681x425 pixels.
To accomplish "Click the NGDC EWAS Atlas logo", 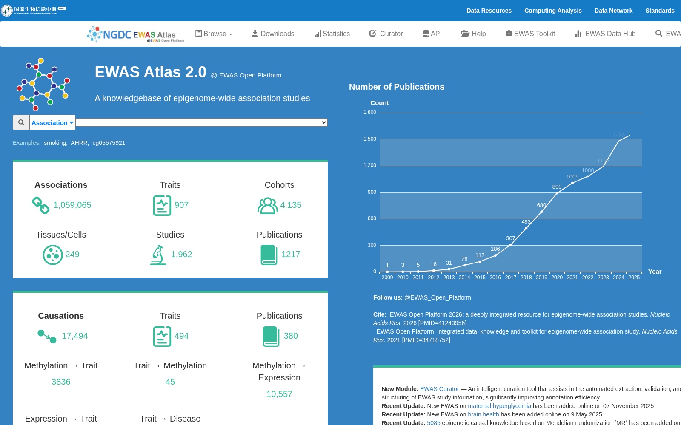I will point(135,34).
